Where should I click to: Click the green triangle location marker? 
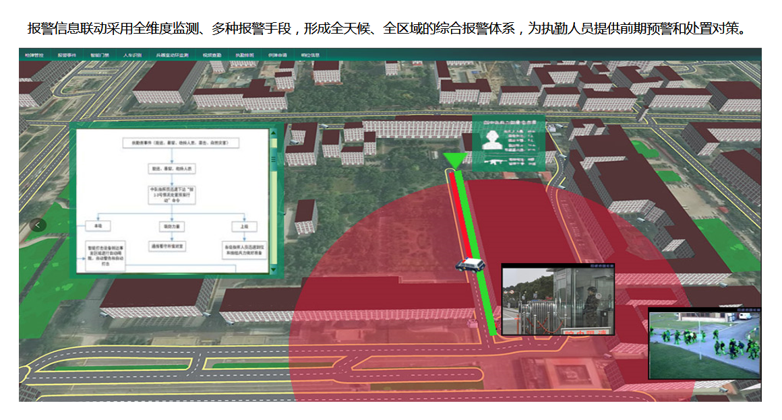(x=454, y=160)
